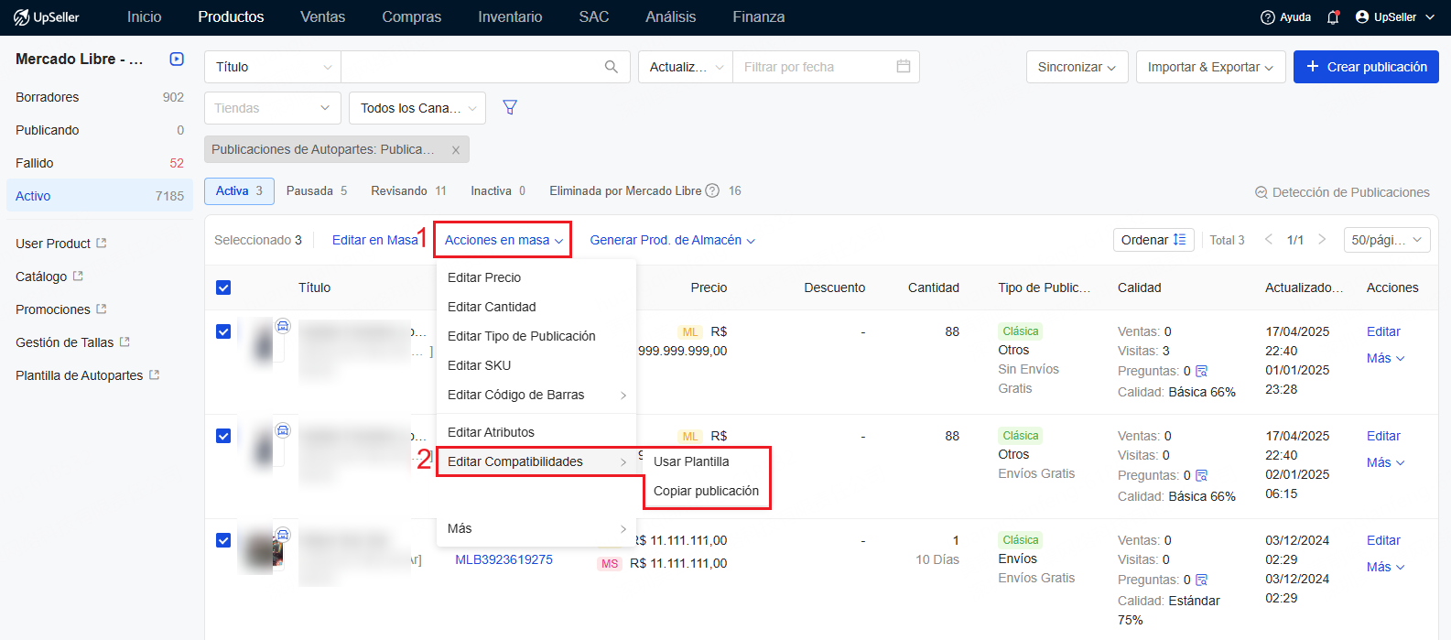
Task: Click the questions icon in second row Preguntas
Action: (1202, 475)
